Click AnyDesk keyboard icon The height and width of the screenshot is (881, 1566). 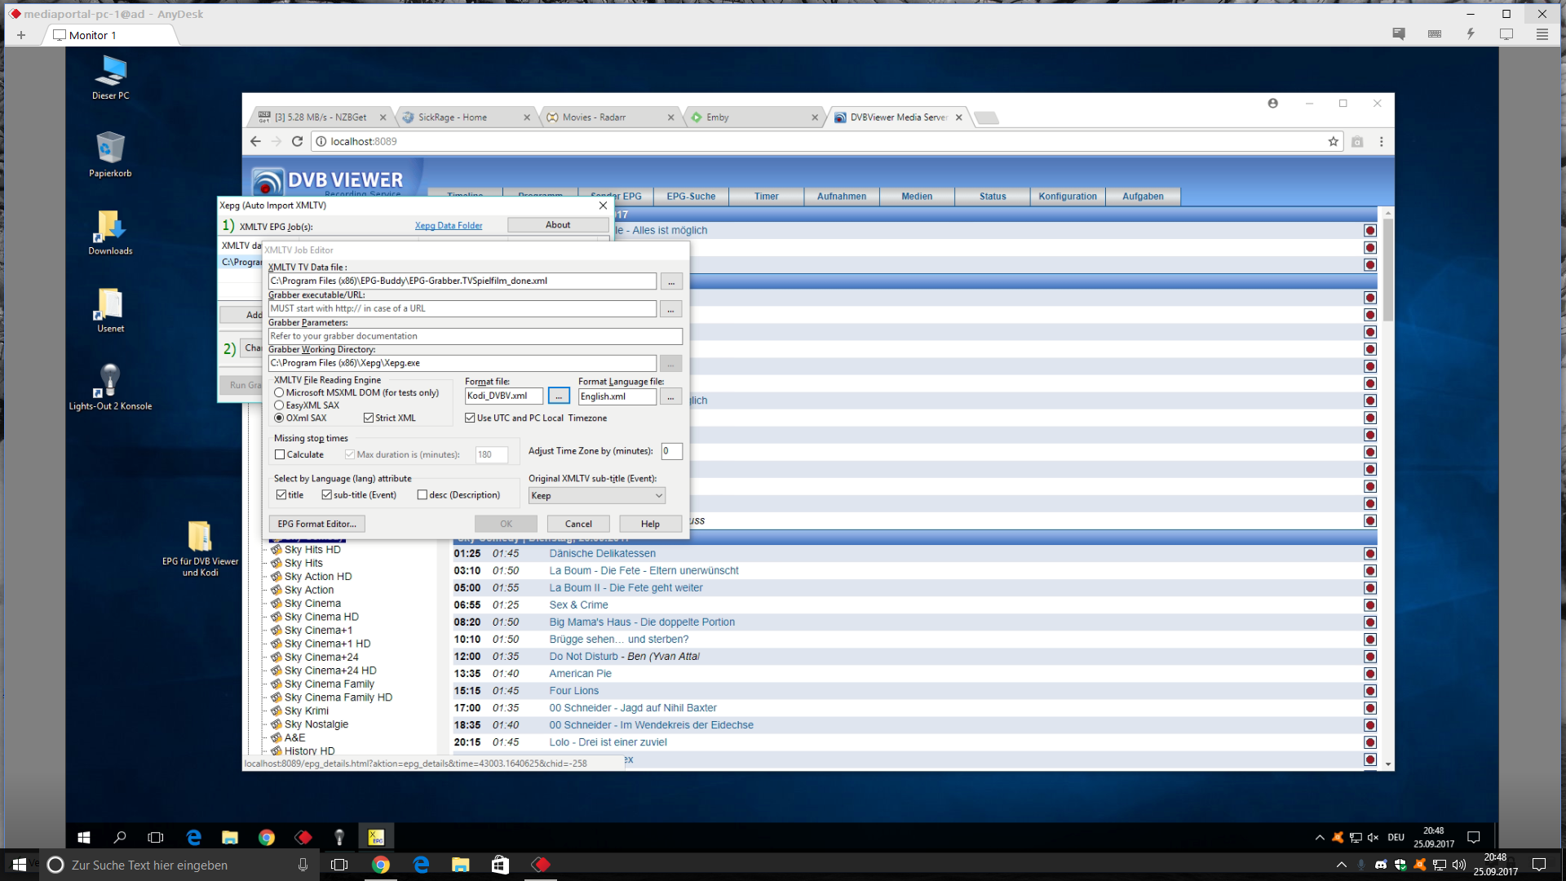click(x=1435, y=34)
